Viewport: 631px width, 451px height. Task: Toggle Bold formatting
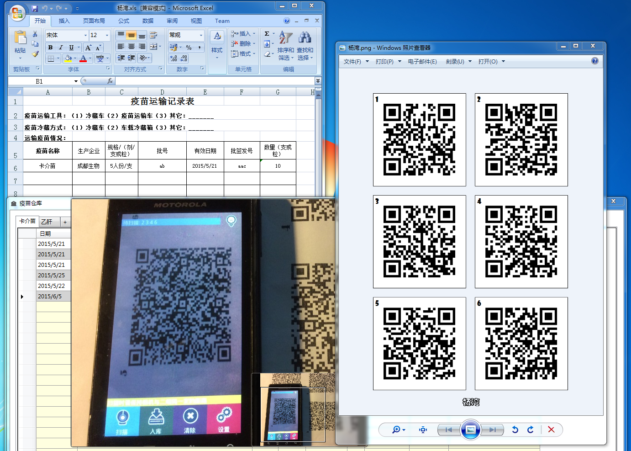point(50,48)
